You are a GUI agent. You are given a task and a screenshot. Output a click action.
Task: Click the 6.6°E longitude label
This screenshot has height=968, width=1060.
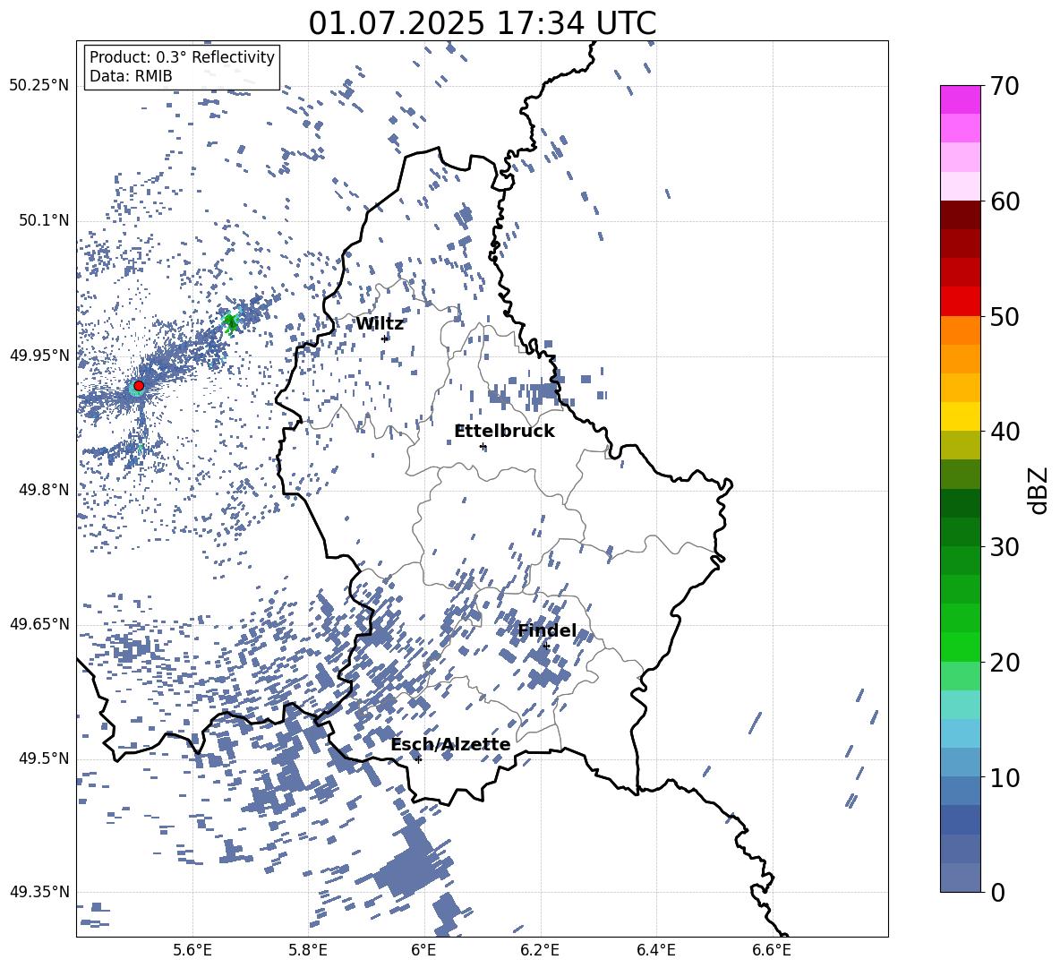(772, 950)
